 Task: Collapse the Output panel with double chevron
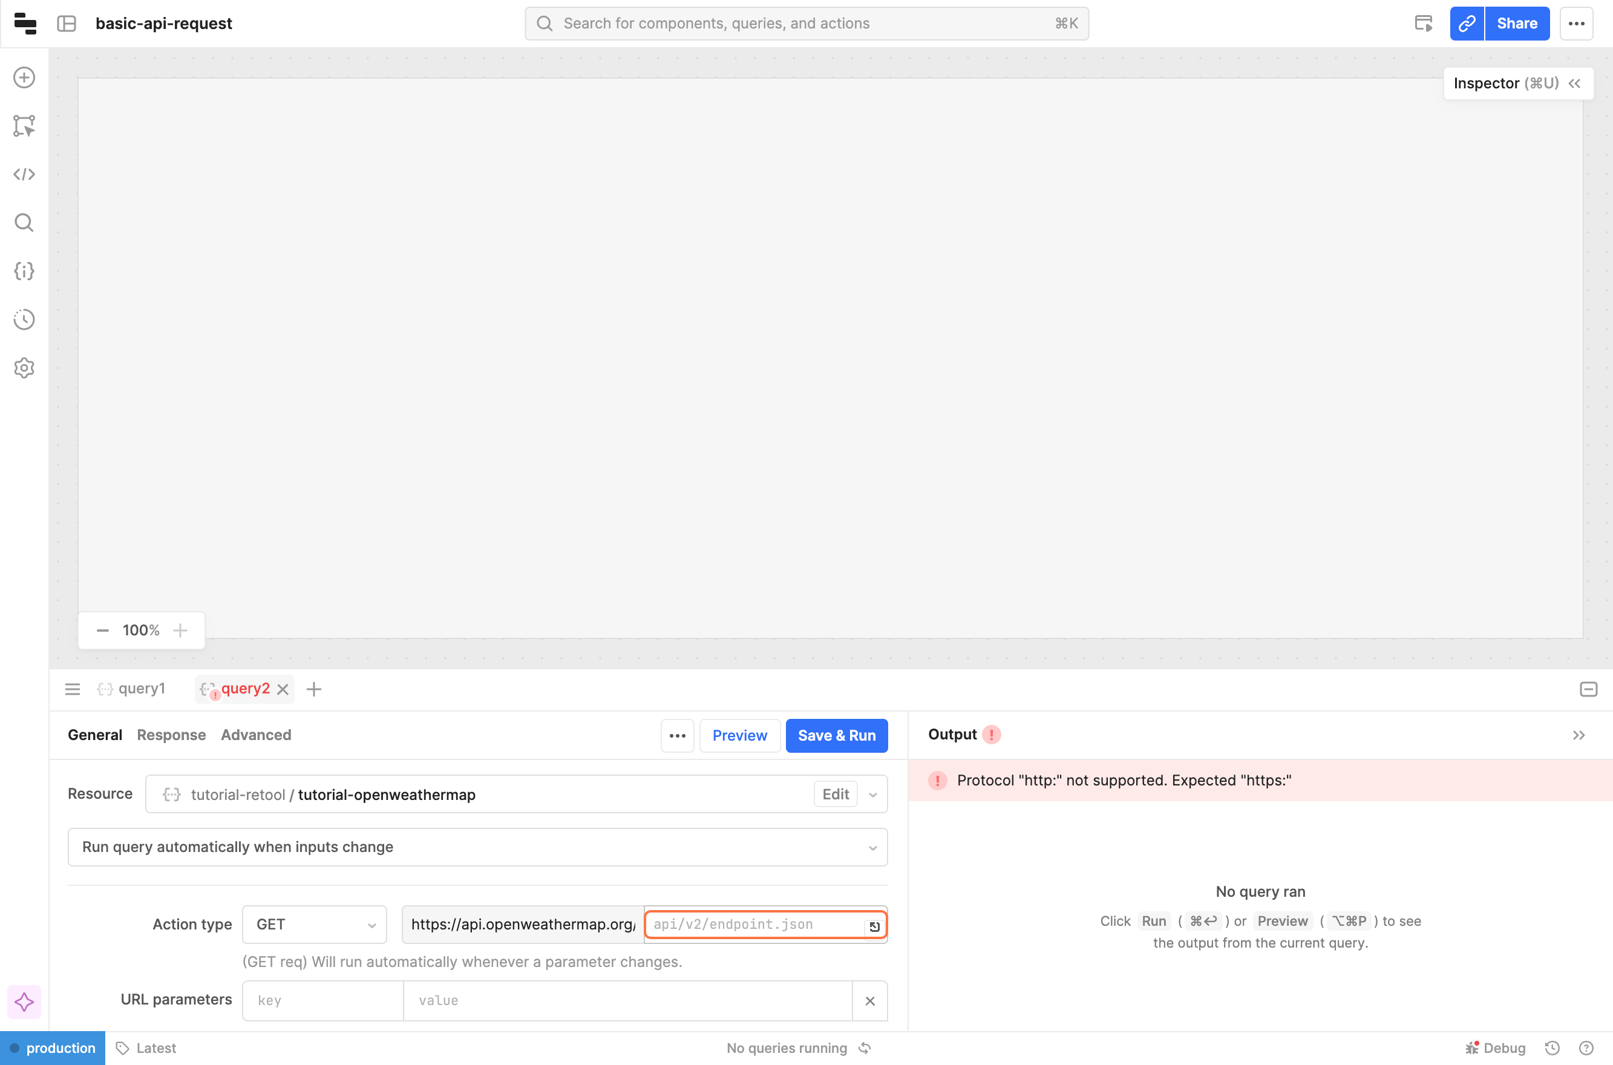pyautogui.click(x=1579, y=736)
